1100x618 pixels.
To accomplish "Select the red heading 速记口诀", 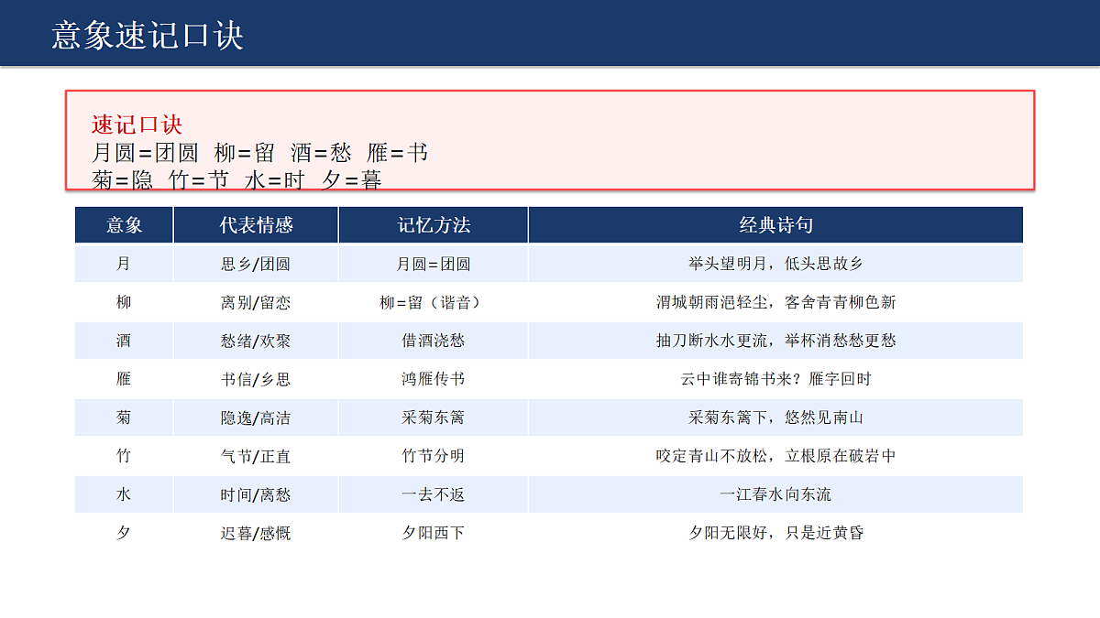I will (137, 125).
